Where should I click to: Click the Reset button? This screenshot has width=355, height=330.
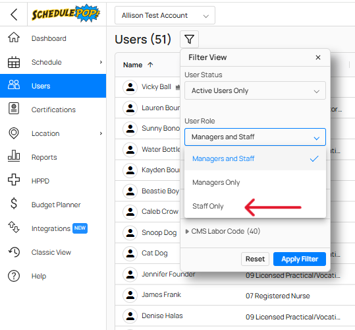[255, 259]
